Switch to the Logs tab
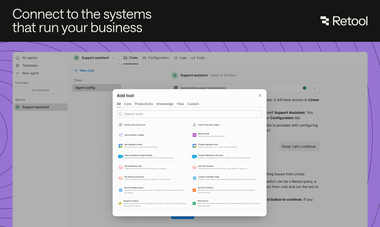The width and height of the screenshot is (380, 227). tap(180, 58)
